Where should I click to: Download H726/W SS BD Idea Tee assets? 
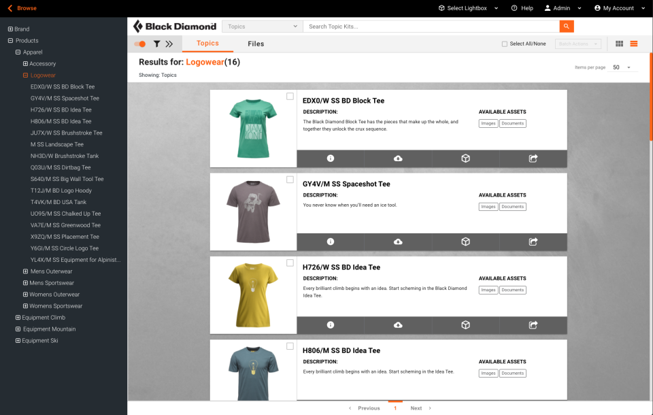point(398,325)
